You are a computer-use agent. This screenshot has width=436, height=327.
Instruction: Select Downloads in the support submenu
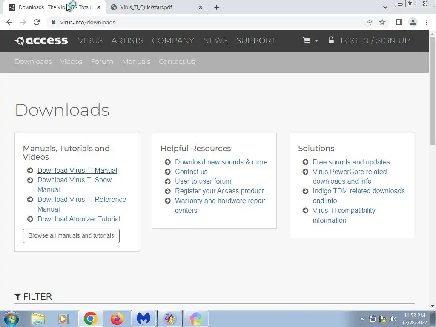coord(33,61)
